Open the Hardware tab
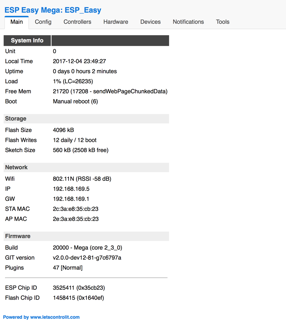The width and height of the screenshot is (286, 331). pyautogui.click(x=115, y=22)
